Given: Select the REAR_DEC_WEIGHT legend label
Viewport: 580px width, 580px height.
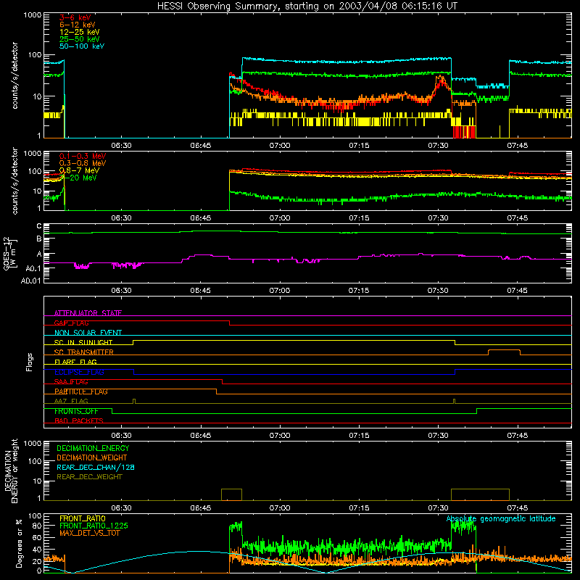Looking at the screenshot, I should (x=89, y=477).
